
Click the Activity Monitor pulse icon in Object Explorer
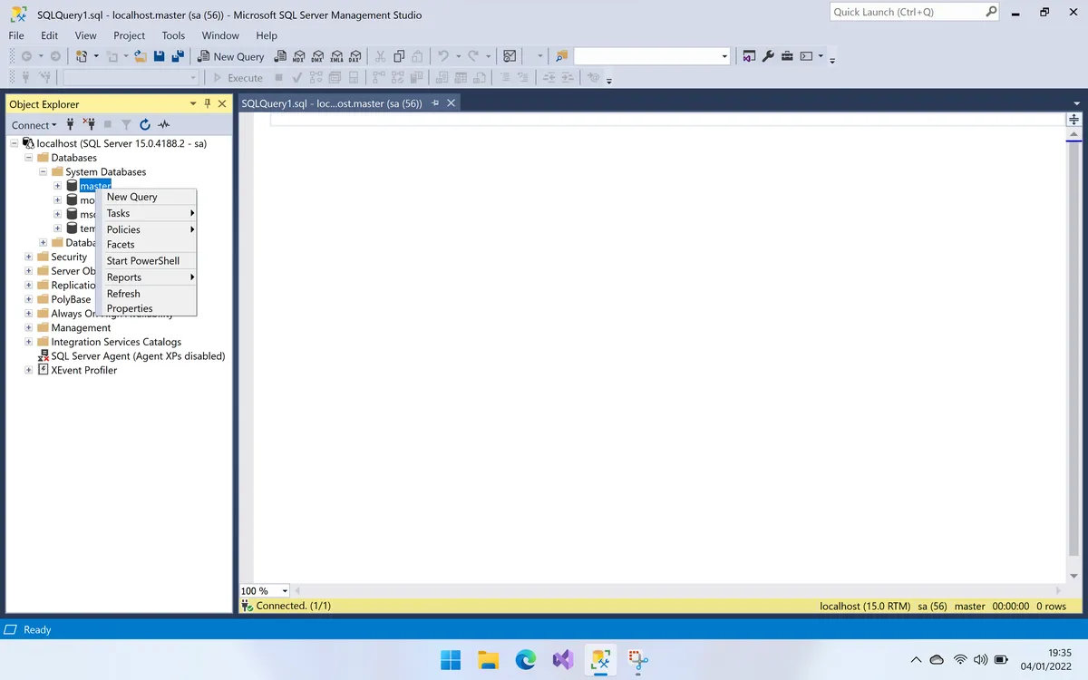164,124
